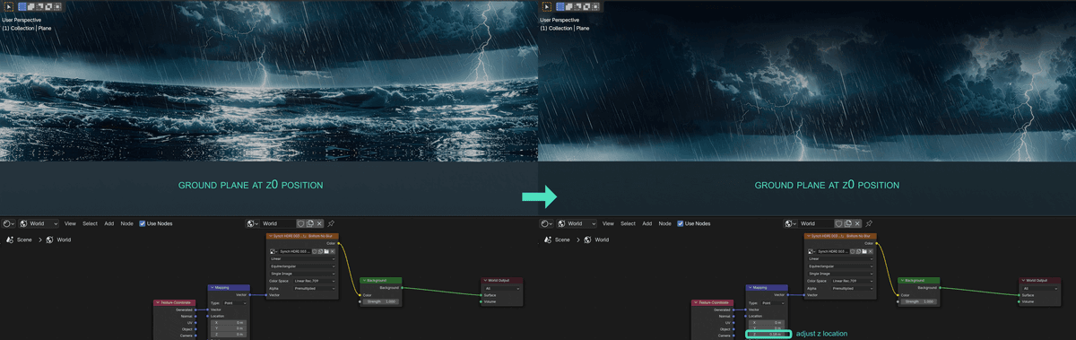Open World Output 'All' target dropdown, left editor
This screenshot has height=340, width=1076.
point(502,289)
